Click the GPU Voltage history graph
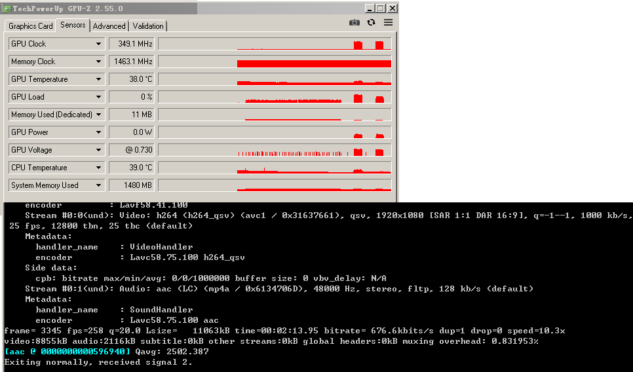Image resolution: width=633 pixels, height=372 pixels. tap(275, 150)
